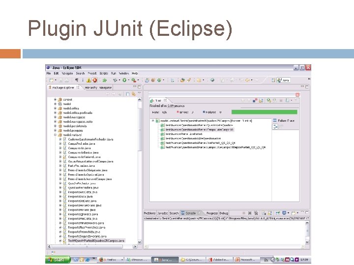This screenshot has height=265, width=354.
Task: Click the Open Type toolbar icon
Action: (182, 80)
